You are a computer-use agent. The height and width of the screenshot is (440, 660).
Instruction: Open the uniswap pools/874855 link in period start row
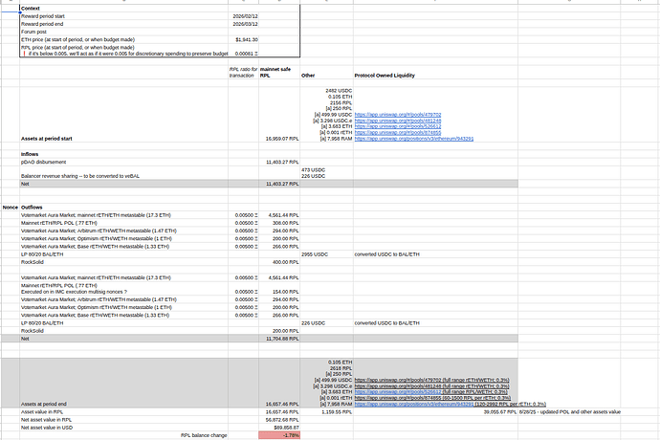(398, 132)
